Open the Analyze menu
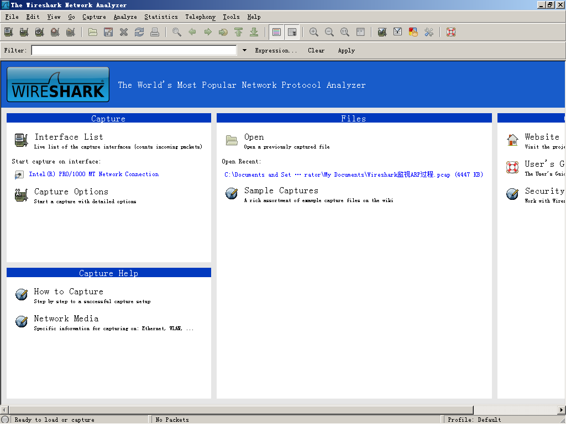This screenshot has width=566, height=424. [125, 17]
